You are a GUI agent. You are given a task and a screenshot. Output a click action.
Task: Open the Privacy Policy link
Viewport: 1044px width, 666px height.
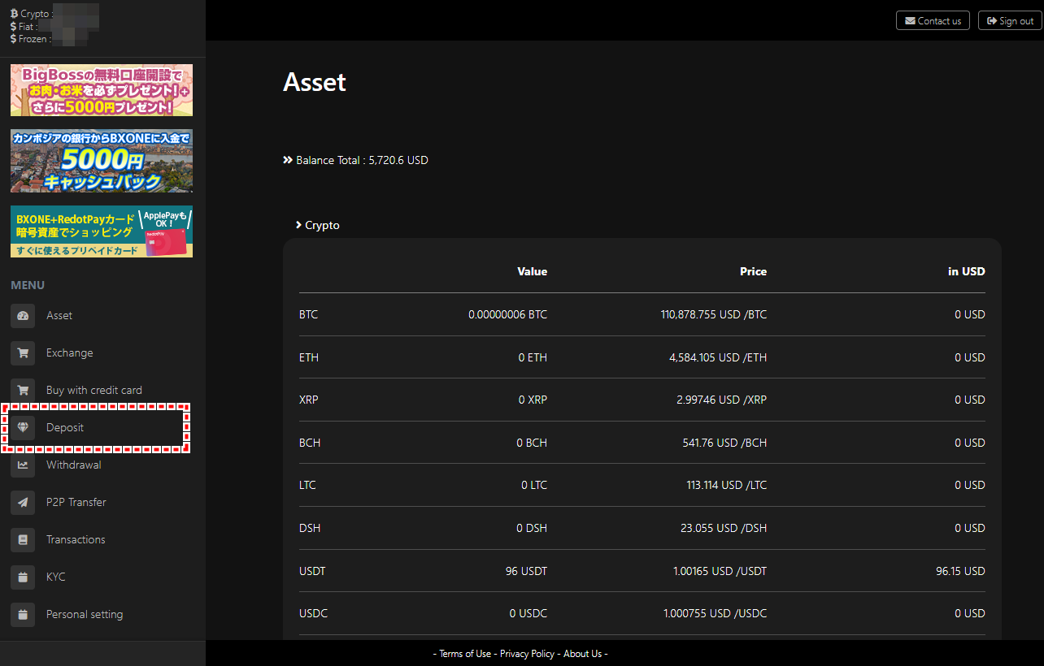tap(527, 654)
